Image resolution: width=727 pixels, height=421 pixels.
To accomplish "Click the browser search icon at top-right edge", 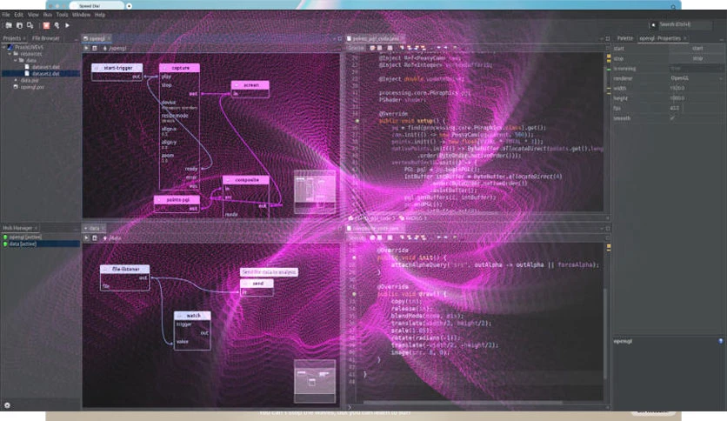I will pos(673,6).
